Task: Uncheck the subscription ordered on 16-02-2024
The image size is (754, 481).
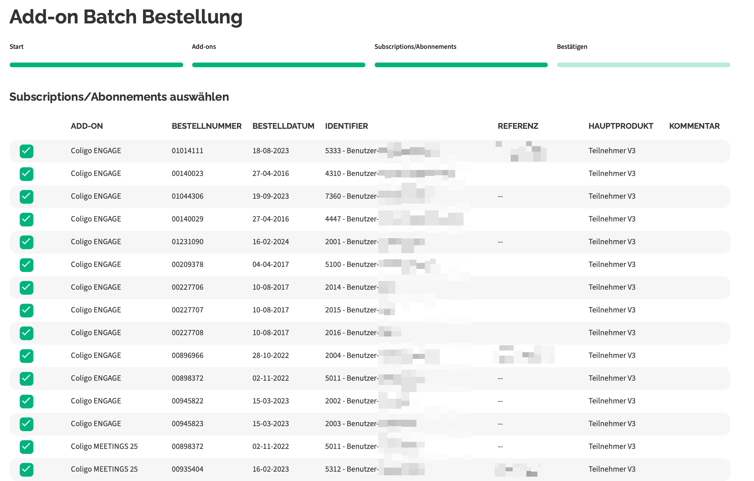Action: click(x=26, y=242)
